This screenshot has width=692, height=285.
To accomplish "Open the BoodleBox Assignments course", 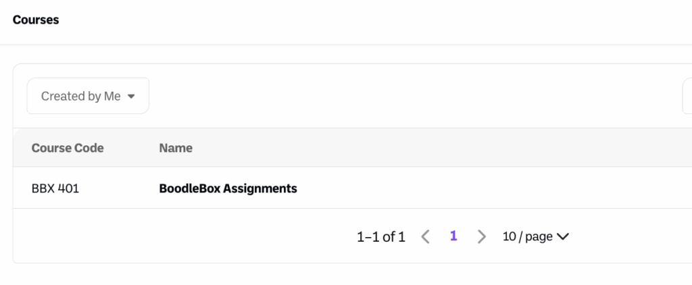I will [228, 188].
